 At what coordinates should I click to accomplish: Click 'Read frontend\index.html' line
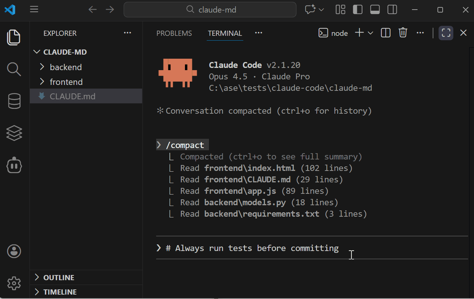(261, 168)
